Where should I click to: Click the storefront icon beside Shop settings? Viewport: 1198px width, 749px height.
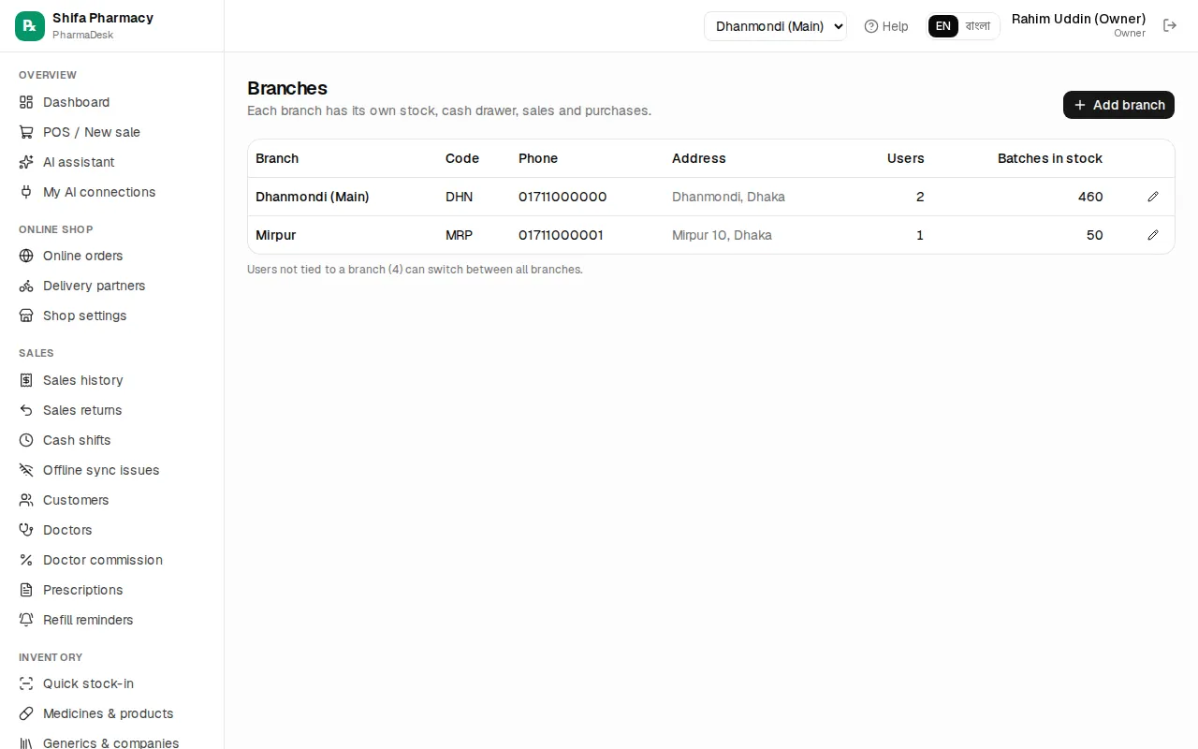click(x=26, y=316)
